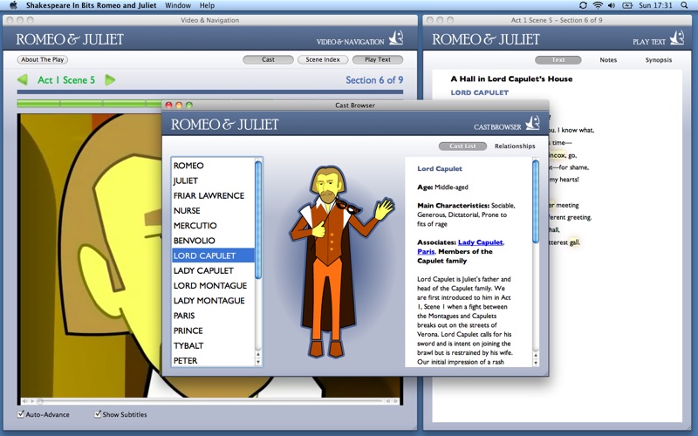Image resolution: width=698 pixels, height=436 pixels.
Task: Open the Window menu
Action: [178, 5]
